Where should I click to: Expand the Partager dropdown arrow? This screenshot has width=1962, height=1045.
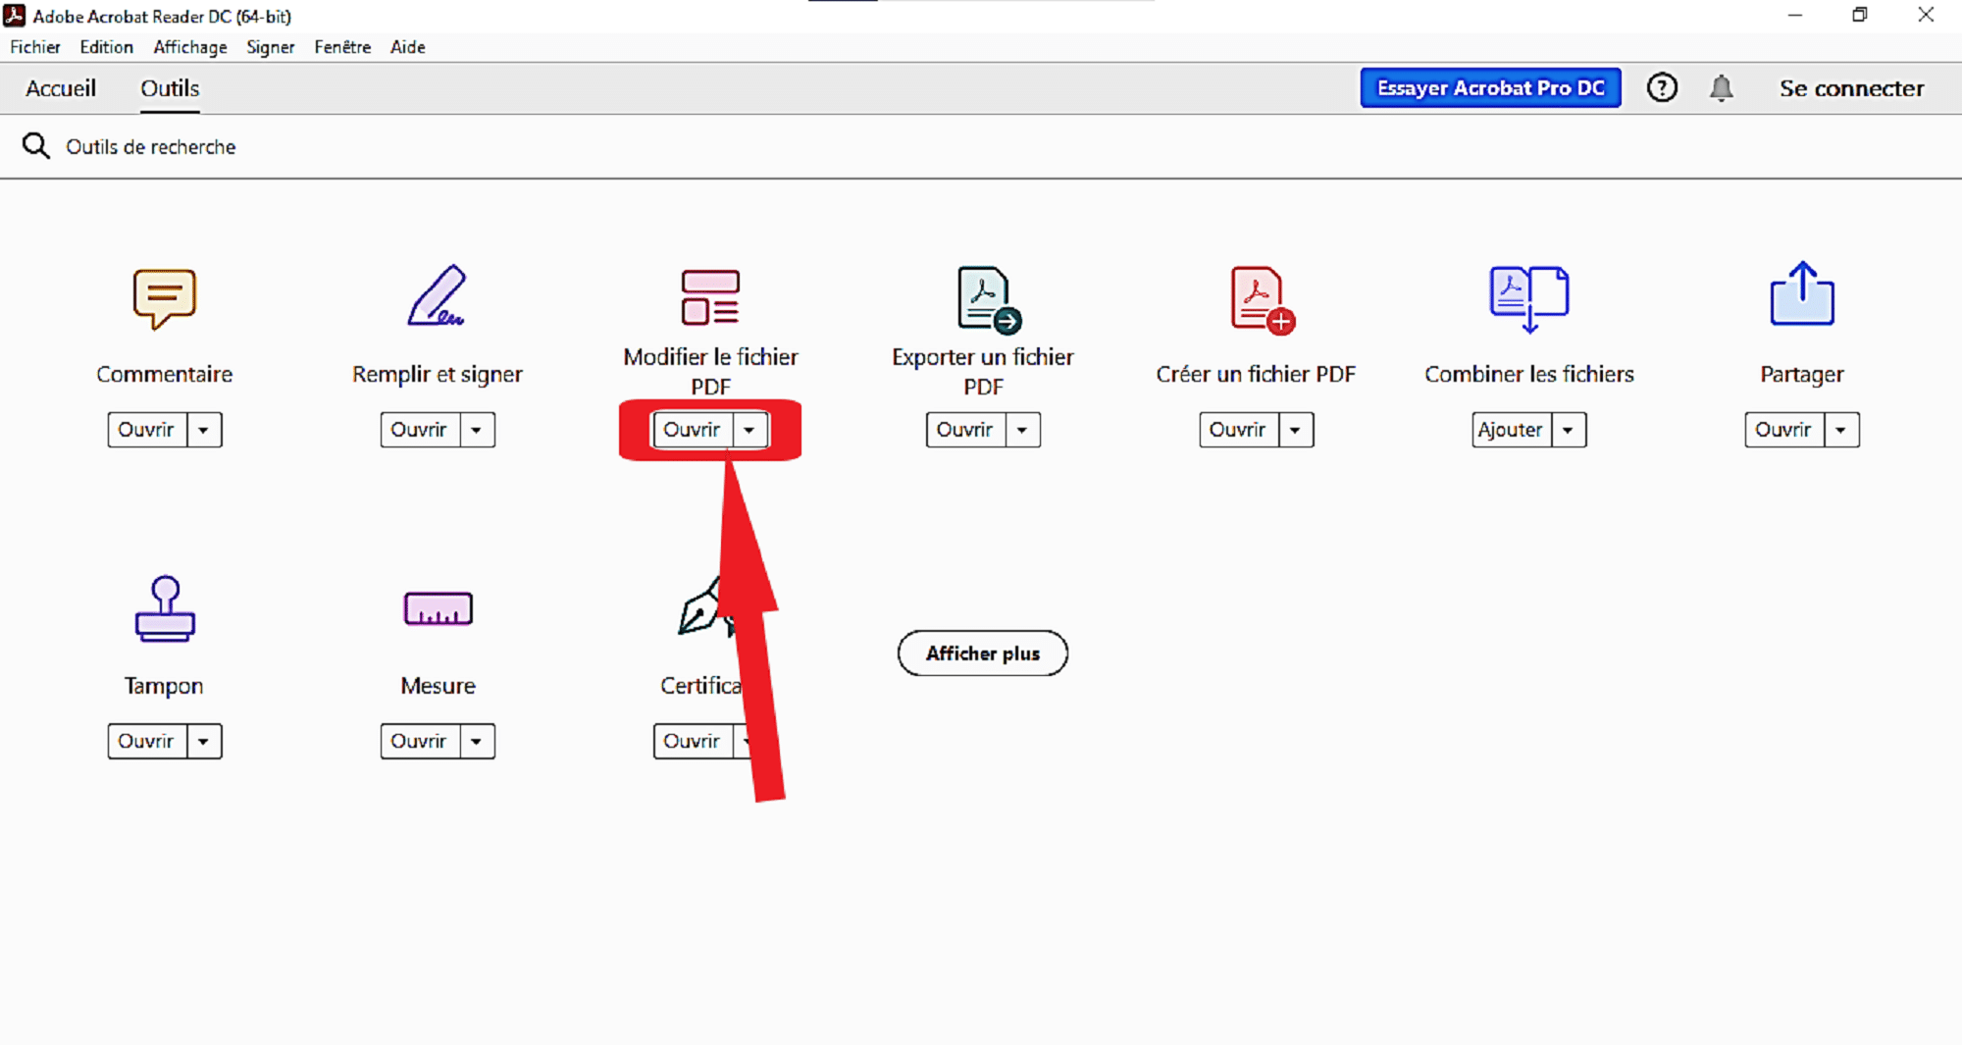tap(1841, 430)
